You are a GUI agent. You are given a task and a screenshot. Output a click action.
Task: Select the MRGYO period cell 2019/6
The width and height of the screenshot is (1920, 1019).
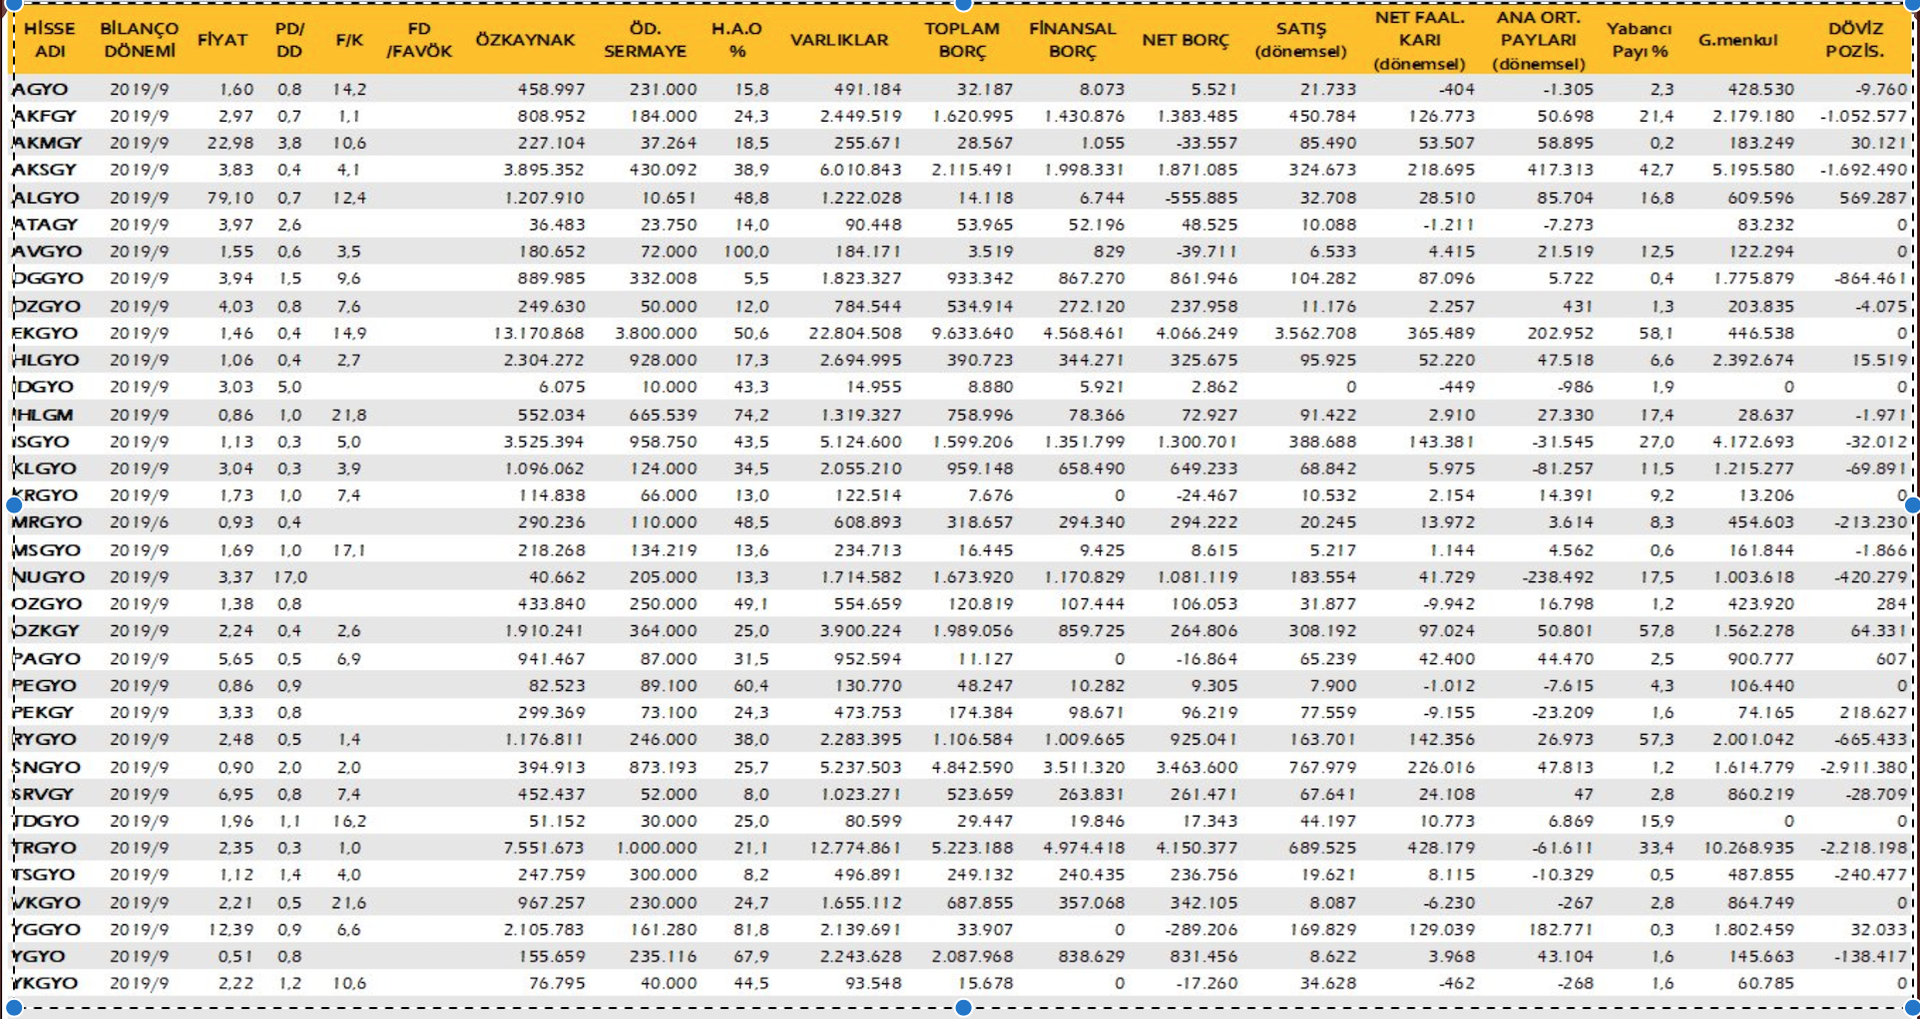tap(139, 522)
